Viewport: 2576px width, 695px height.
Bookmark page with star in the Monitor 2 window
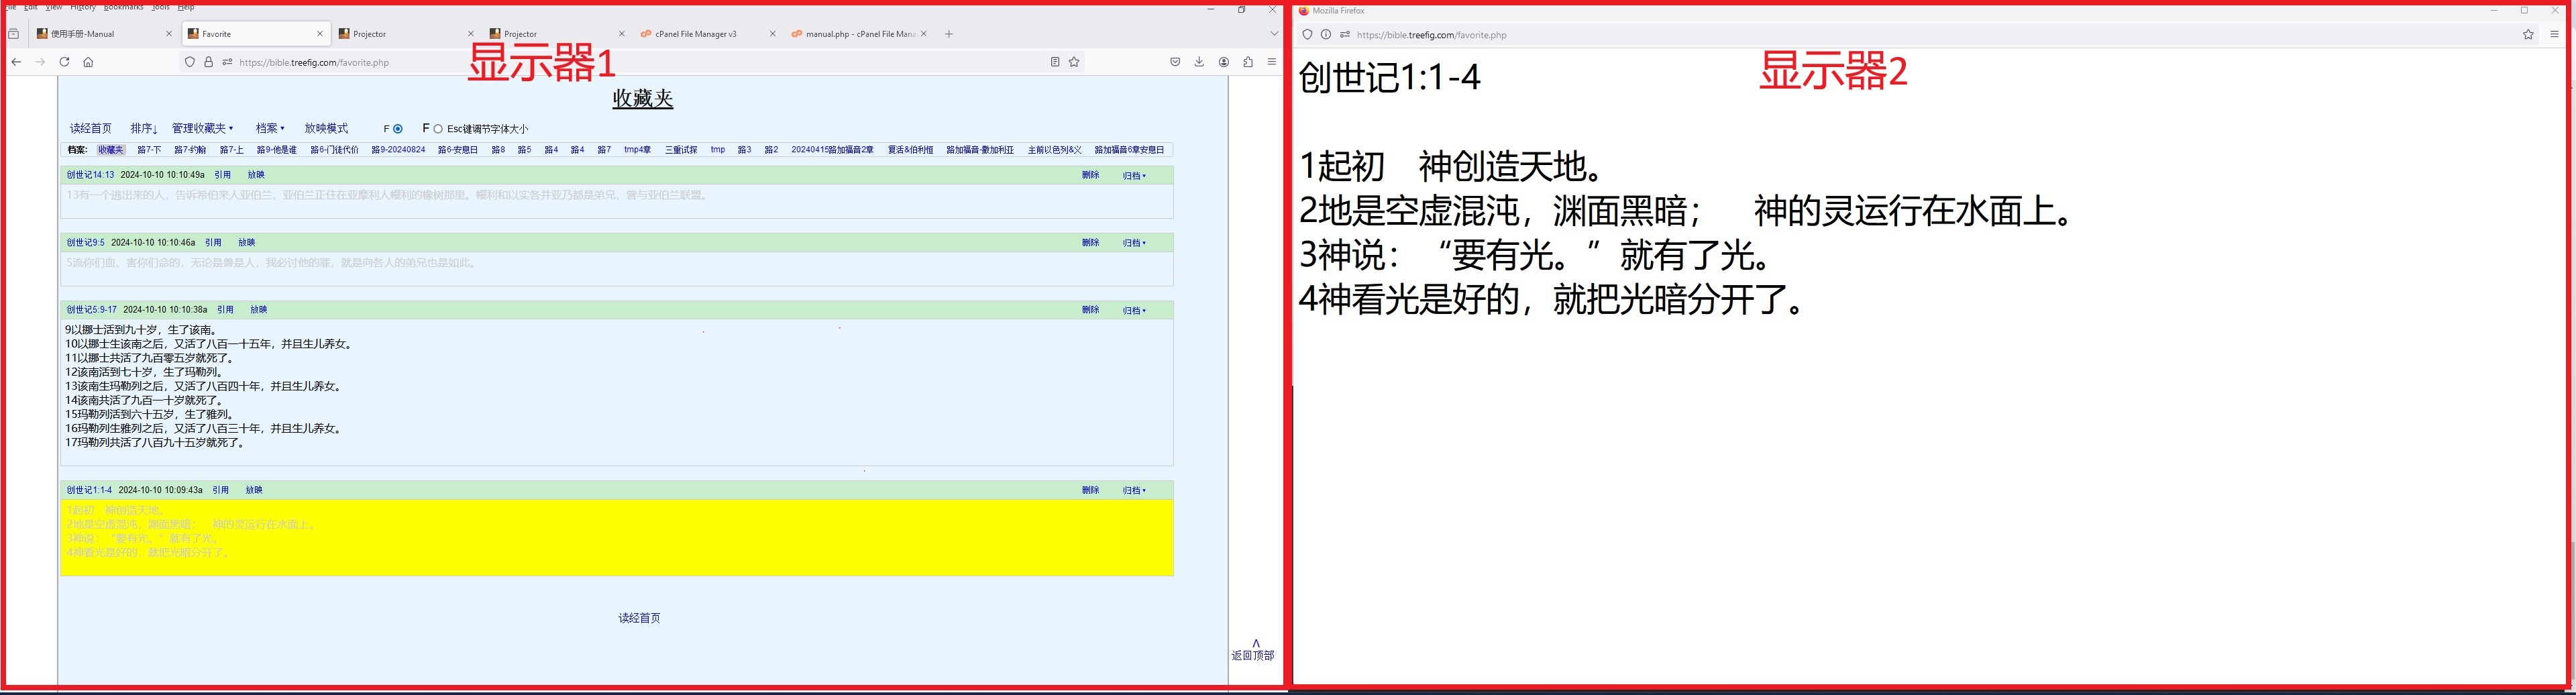point(2528,35)
